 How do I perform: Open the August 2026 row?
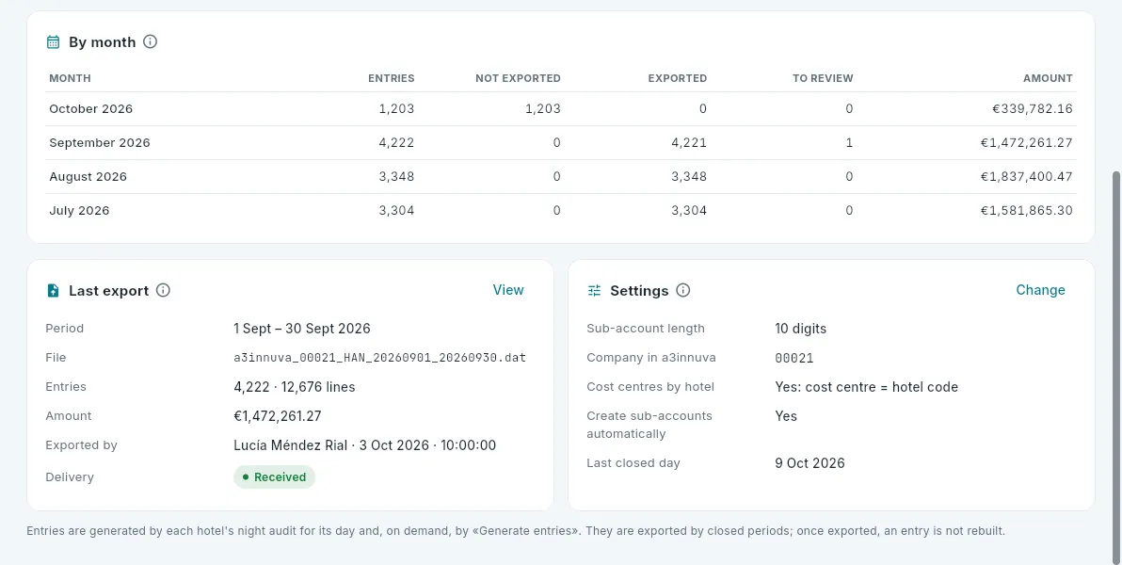pyautogui.click(x=561, y=176)
